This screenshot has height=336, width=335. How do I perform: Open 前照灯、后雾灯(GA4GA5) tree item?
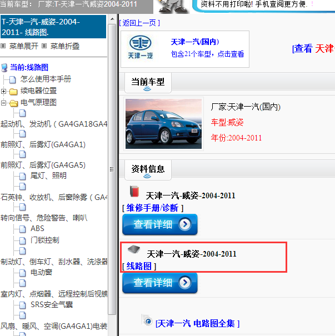pos(43,165)
